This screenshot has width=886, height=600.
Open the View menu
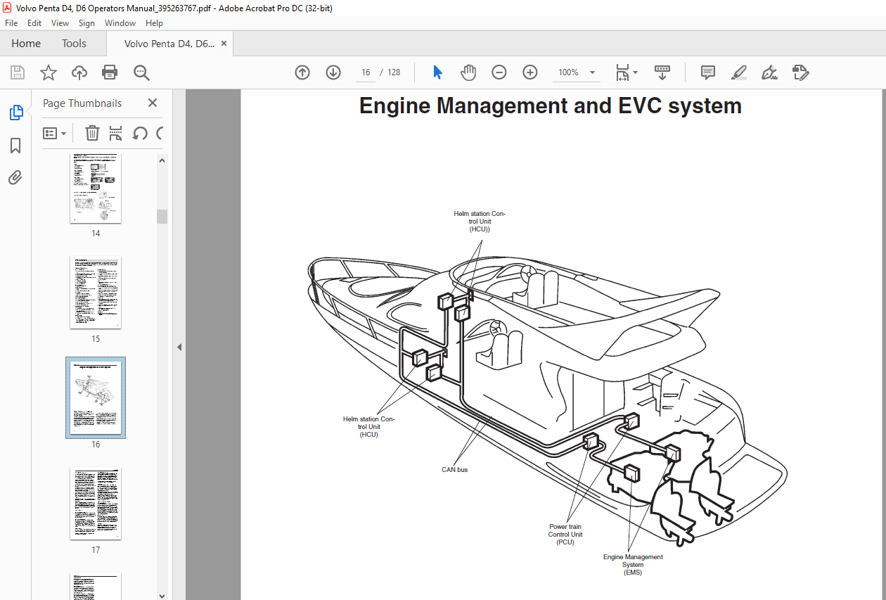pyautogui.click(x=60, y=23)
